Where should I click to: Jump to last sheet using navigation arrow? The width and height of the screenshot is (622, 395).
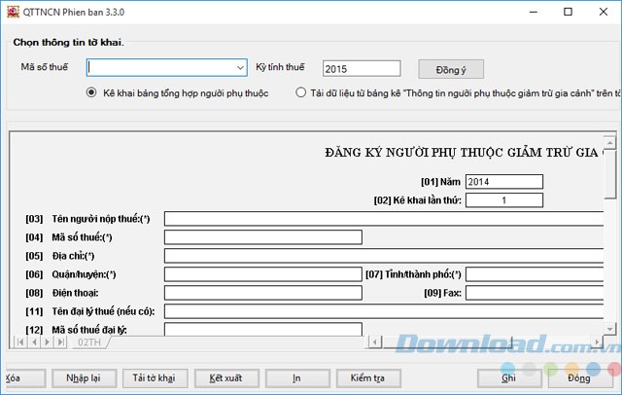coord(61,341)
